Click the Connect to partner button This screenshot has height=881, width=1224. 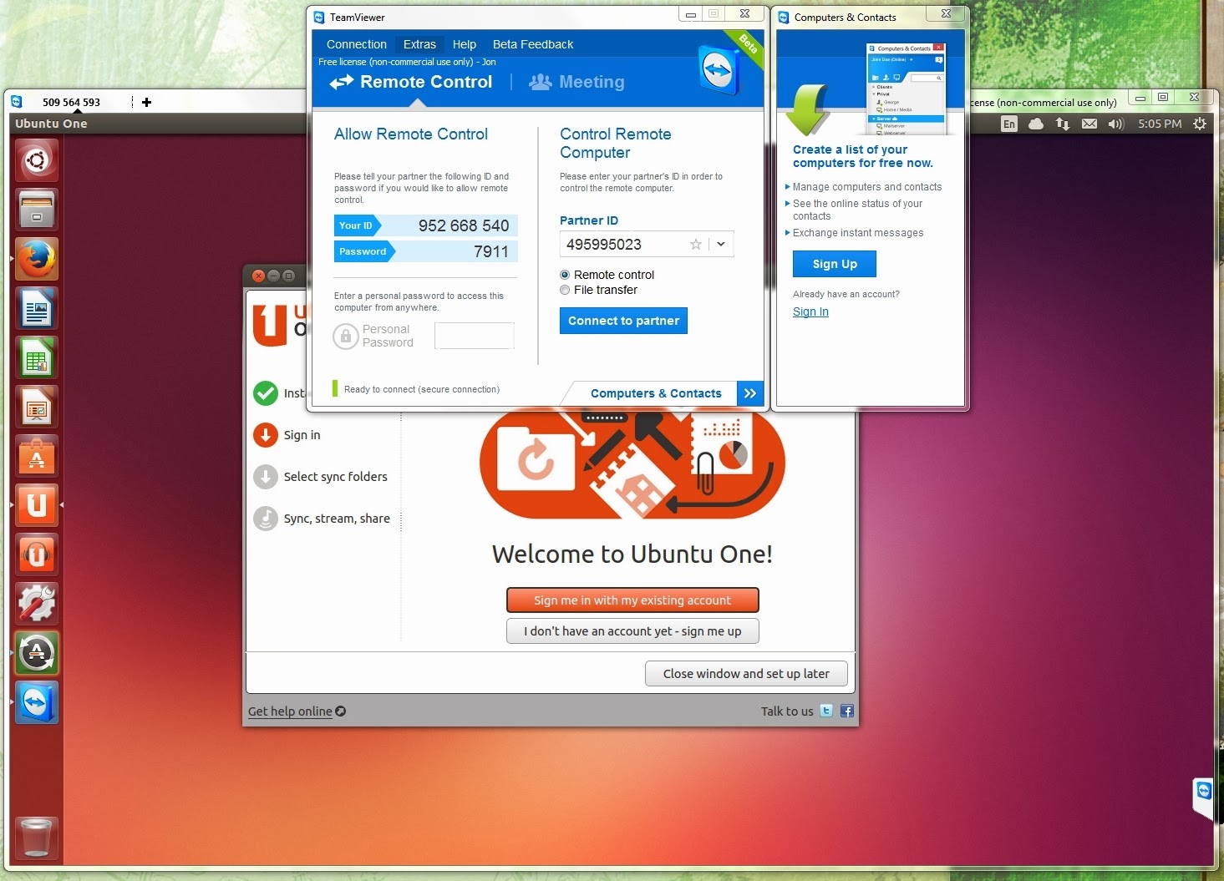tap(623, 321)
